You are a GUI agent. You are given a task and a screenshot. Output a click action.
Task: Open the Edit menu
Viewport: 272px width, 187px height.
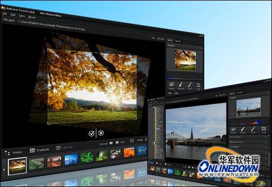click(x=13, y=15)
